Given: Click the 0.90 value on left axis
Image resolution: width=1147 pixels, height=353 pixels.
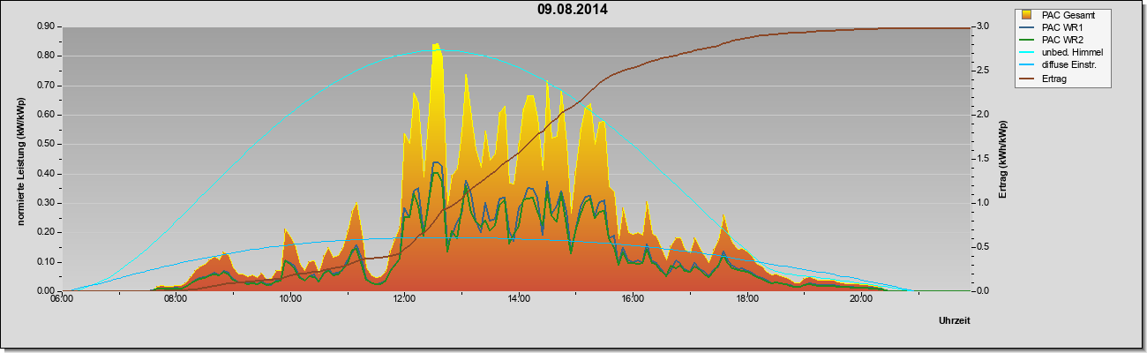Looking at the screenshot, I should tap(46, 26).
